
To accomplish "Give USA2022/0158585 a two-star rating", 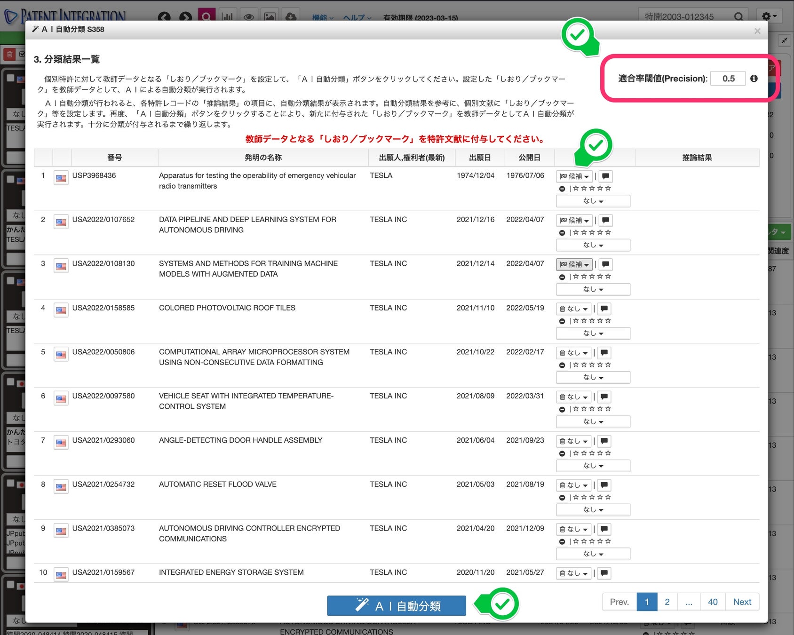I will (584, 321).
